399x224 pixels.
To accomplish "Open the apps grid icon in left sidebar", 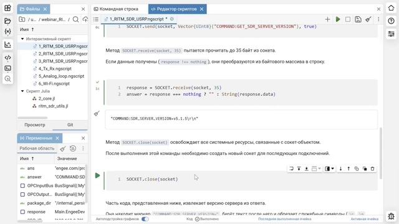I will [7, 8].
